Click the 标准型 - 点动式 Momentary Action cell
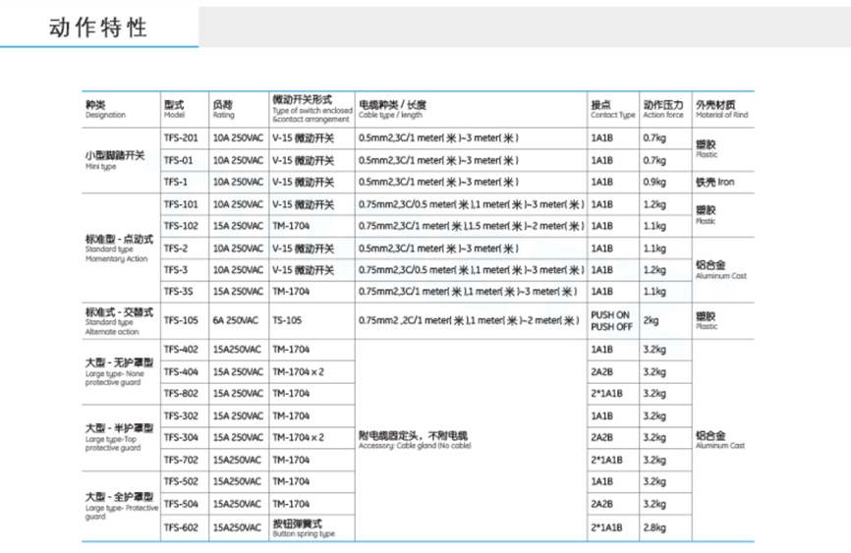The width and height of the screenshot is (851, 553). click(x=119, y=249)
